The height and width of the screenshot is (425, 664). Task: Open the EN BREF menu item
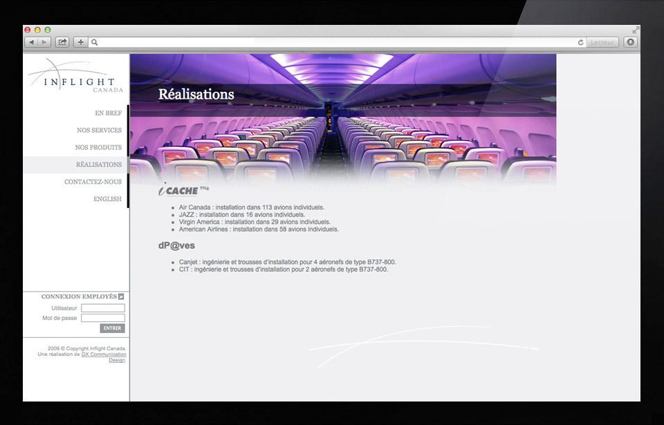point(108,113)
